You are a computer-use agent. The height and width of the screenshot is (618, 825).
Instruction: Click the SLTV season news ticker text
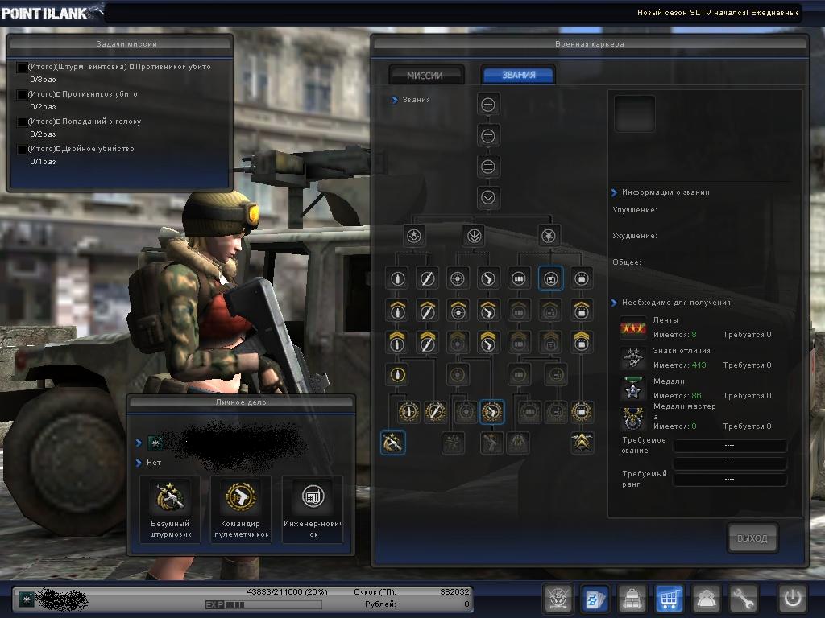click(x=718, y=13)
